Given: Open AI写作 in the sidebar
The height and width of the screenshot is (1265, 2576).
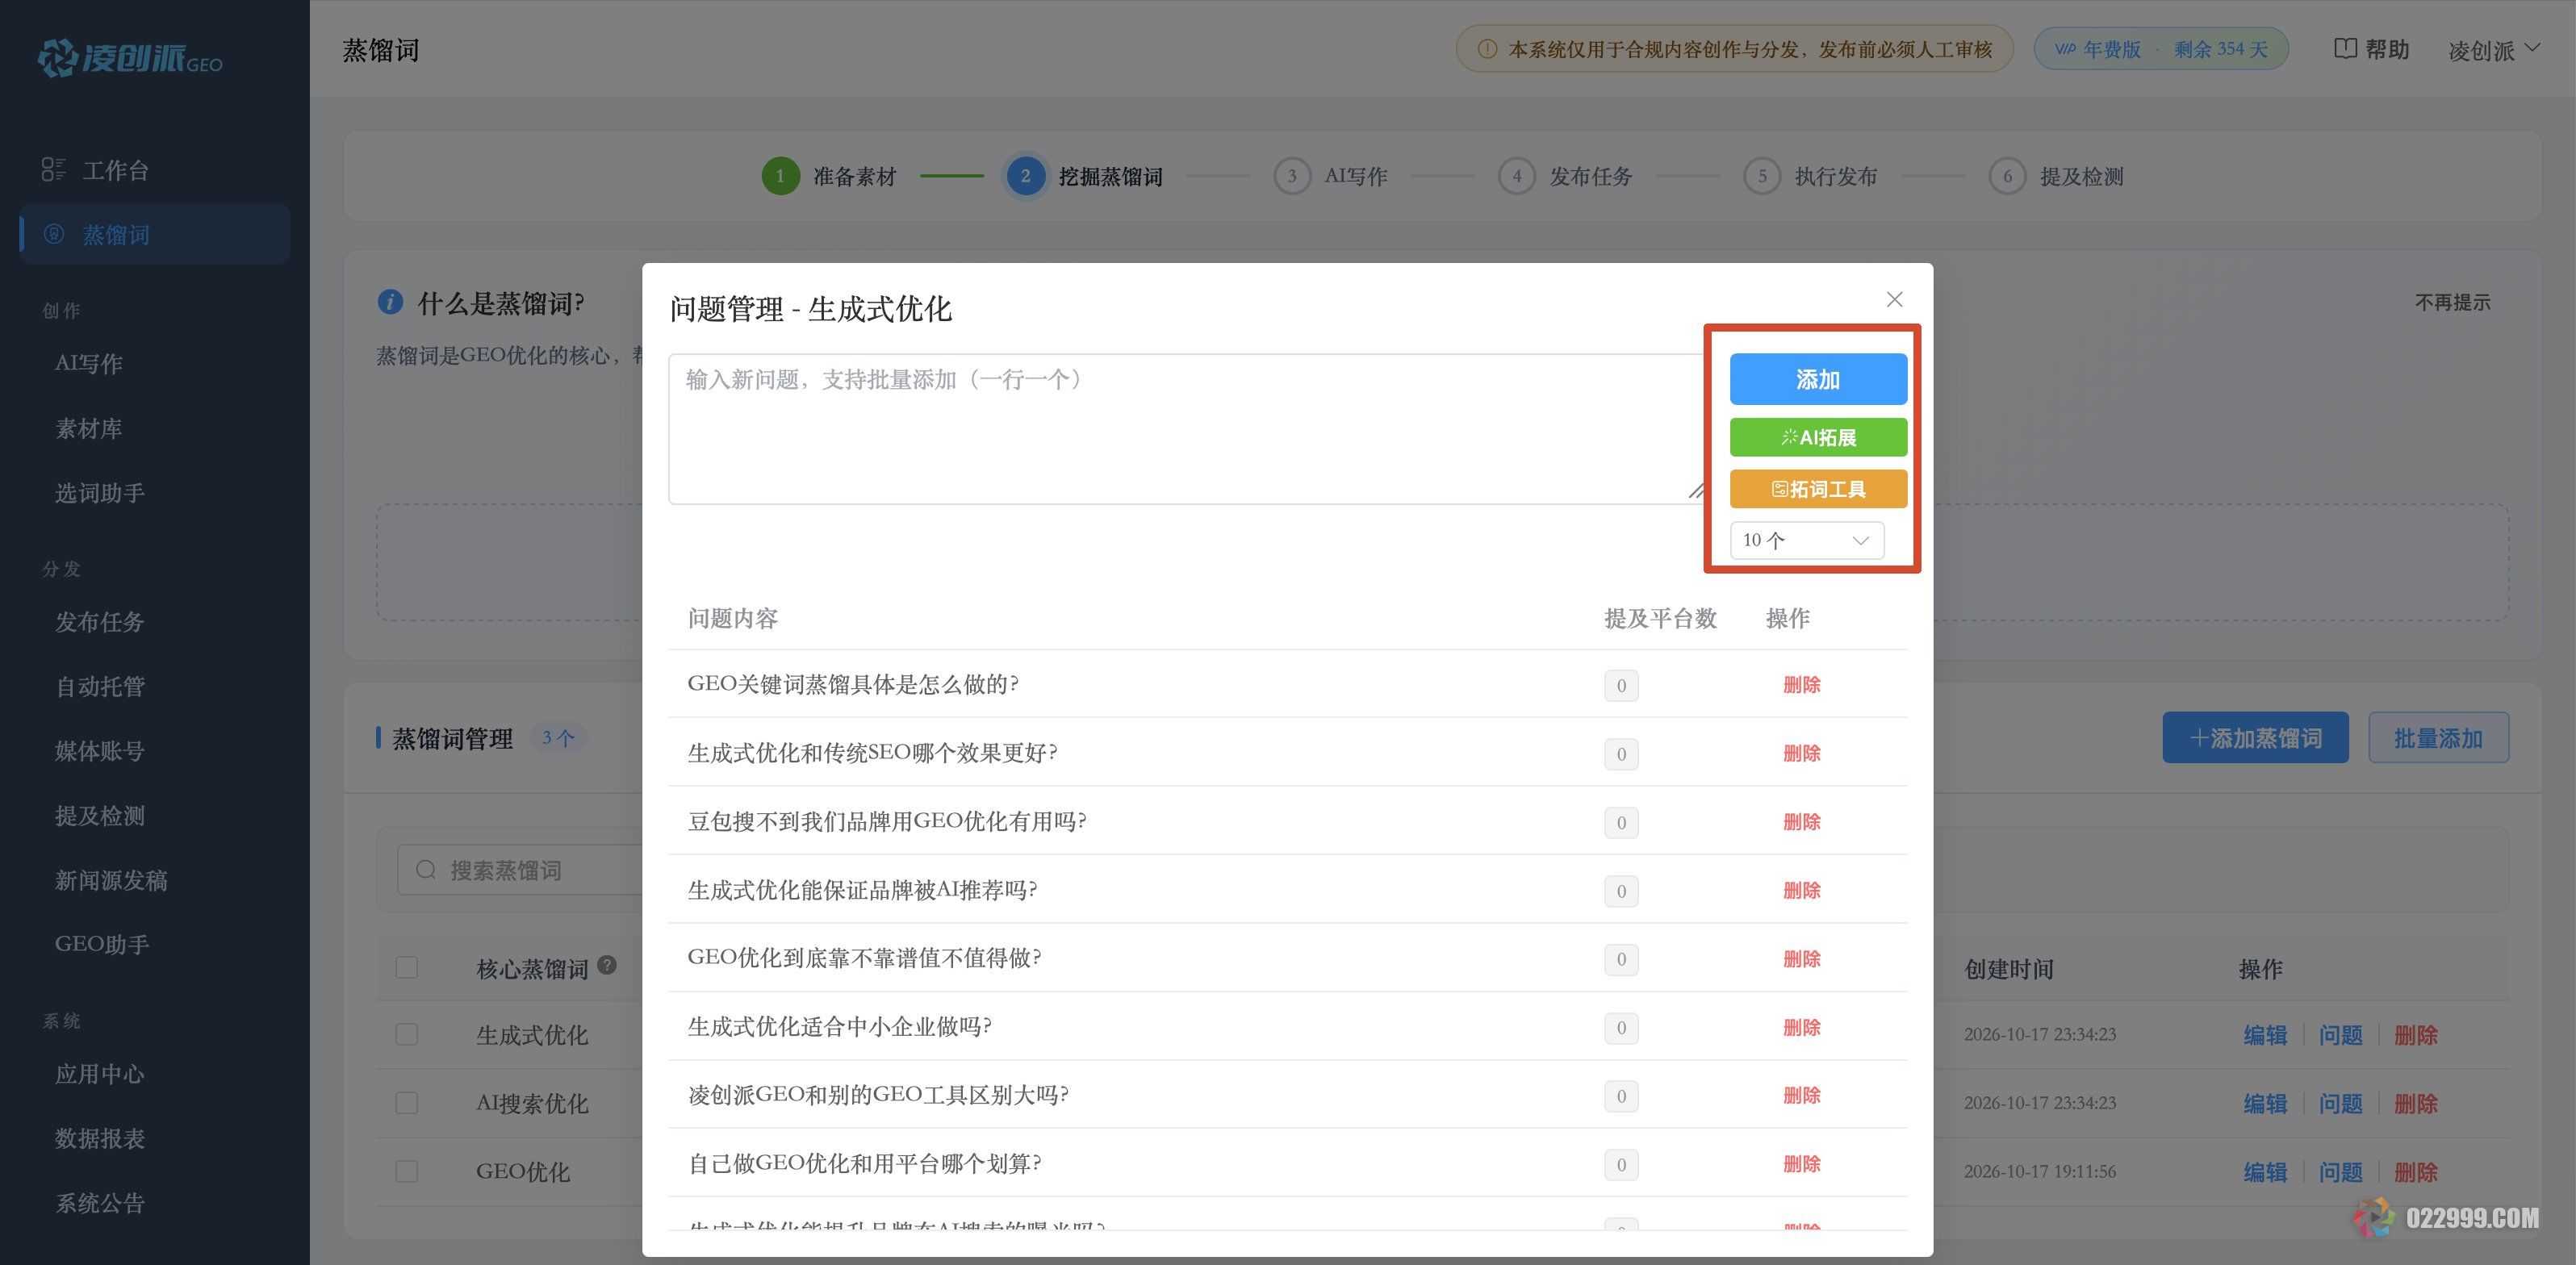Looking at the screenshot, I should [x=89, y=363].
